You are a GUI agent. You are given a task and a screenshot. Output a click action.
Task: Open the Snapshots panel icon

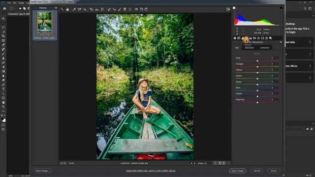(x=271, y=38)
